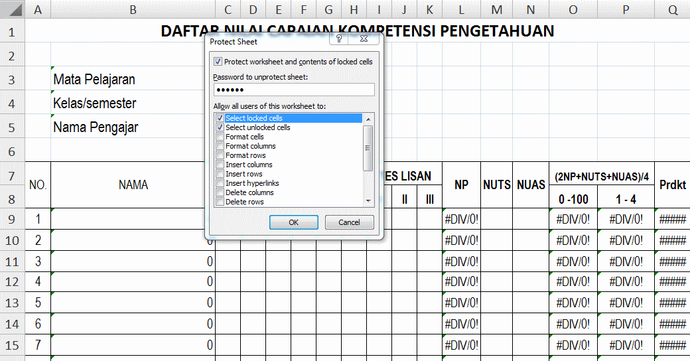Click the Select All corner triangle

(13, 9)
